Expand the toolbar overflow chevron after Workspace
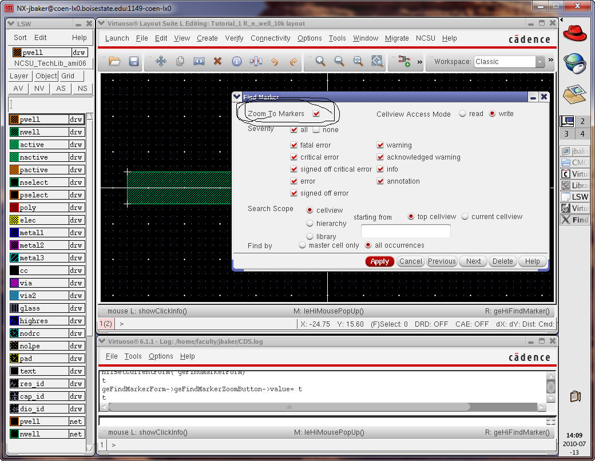 (551, 60)
